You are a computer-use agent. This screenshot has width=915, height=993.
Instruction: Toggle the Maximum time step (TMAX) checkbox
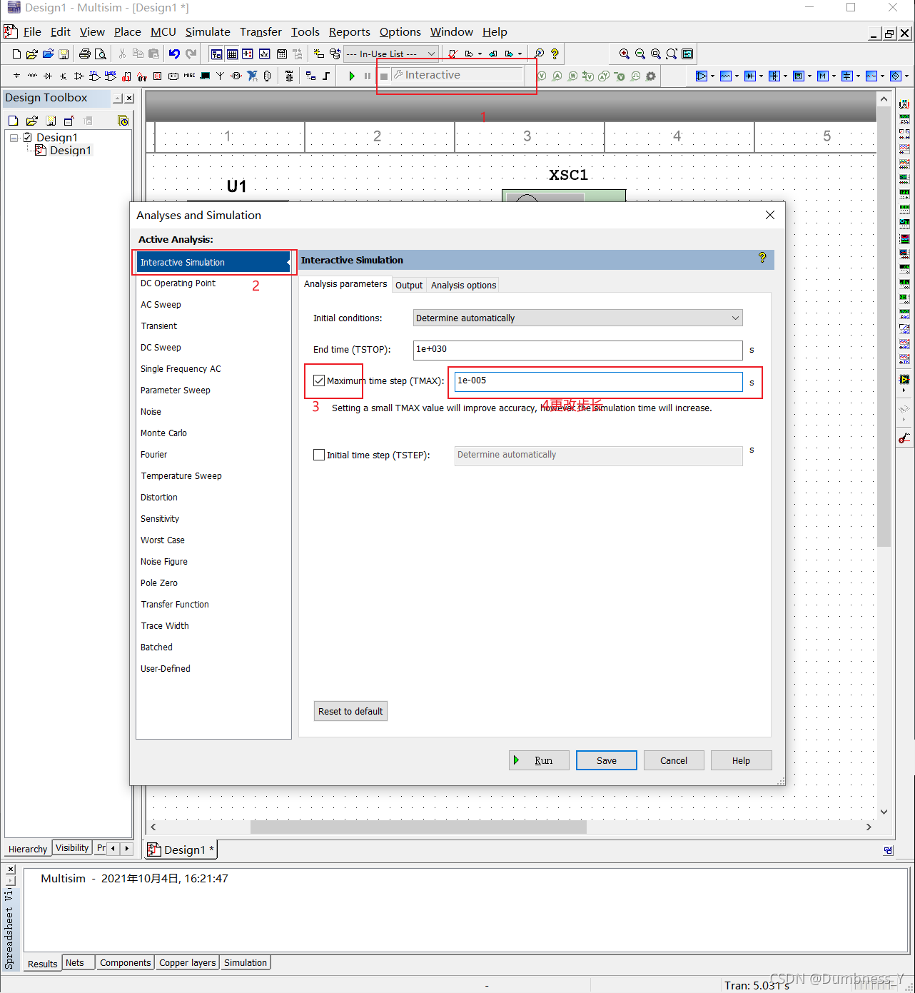pos(319,380)
